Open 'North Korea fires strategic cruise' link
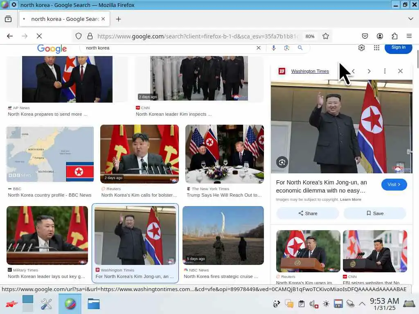The image size is (419, 314). (x=221, y=276)
